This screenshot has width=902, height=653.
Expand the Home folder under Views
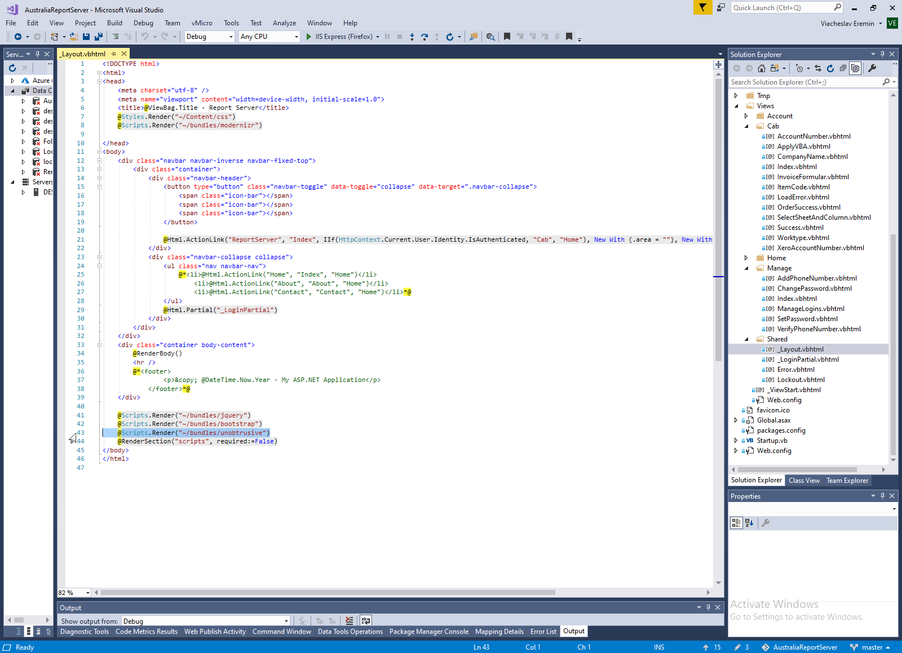[746, 258]
